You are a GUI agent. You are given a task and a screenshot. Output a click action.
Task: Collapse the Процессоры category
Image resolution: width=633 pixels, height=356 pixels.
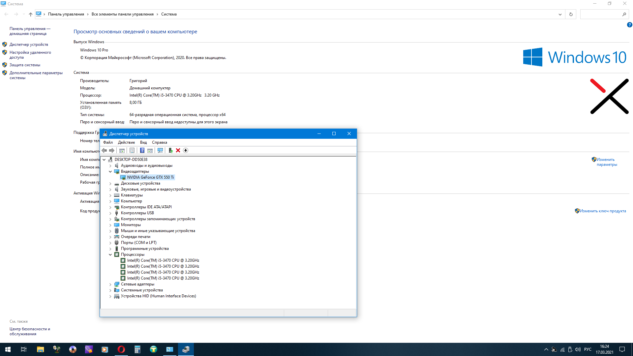tap(110, 254)
